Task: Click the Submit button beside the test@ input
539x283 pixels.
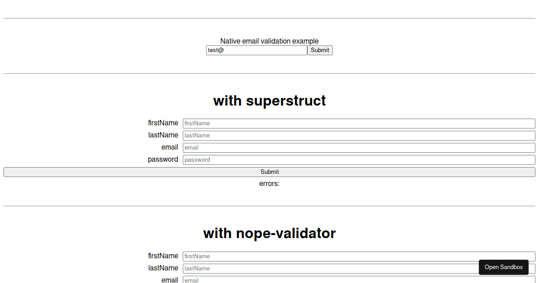Action: tap(320, 50)
